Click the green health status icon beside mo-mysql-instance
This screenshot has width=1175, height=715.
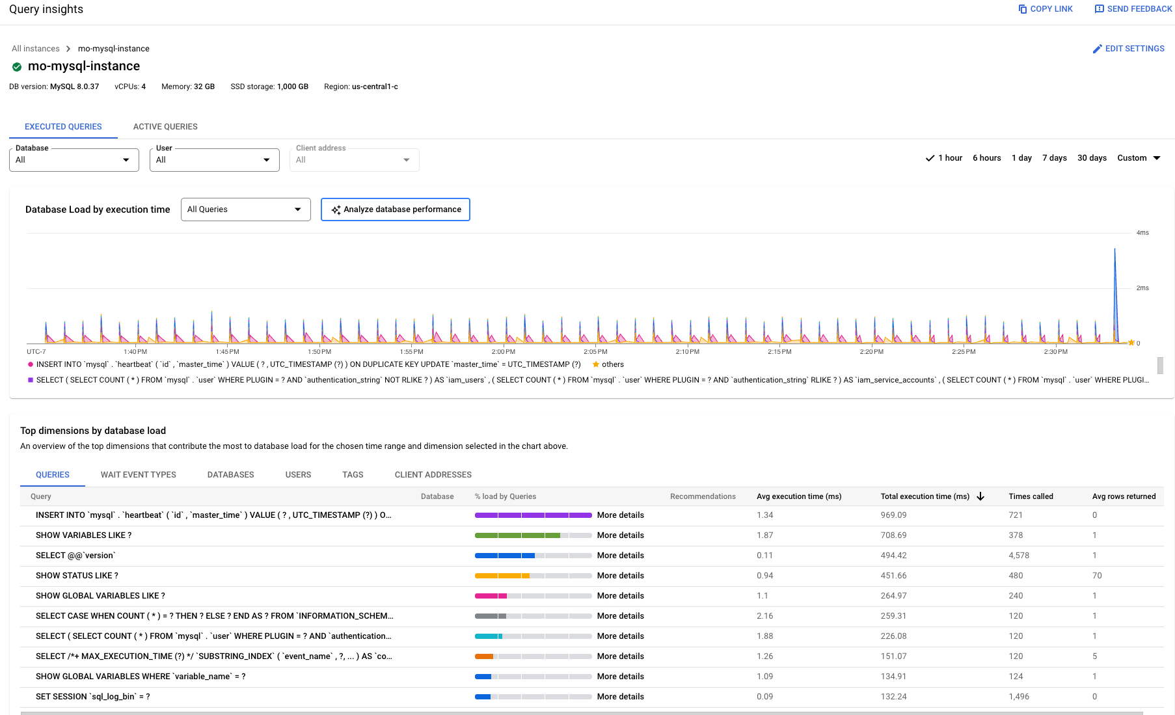coord(16,66)
